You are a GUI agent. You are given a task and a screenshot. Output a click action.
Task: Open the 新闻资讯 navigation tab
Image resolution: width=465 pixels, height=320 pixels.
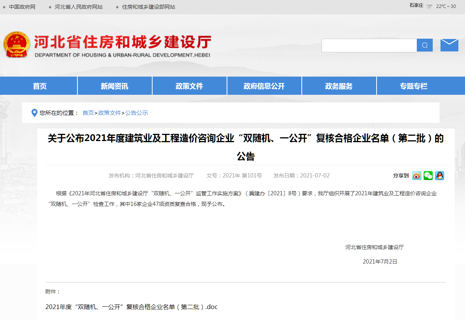(114, 86)
